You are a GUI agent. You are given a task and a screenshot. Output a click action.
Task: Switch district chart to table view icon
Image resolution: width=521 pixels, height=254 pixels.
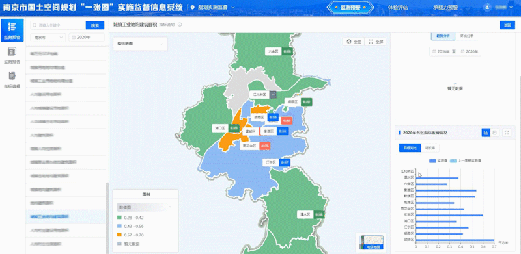pos(495,133)
